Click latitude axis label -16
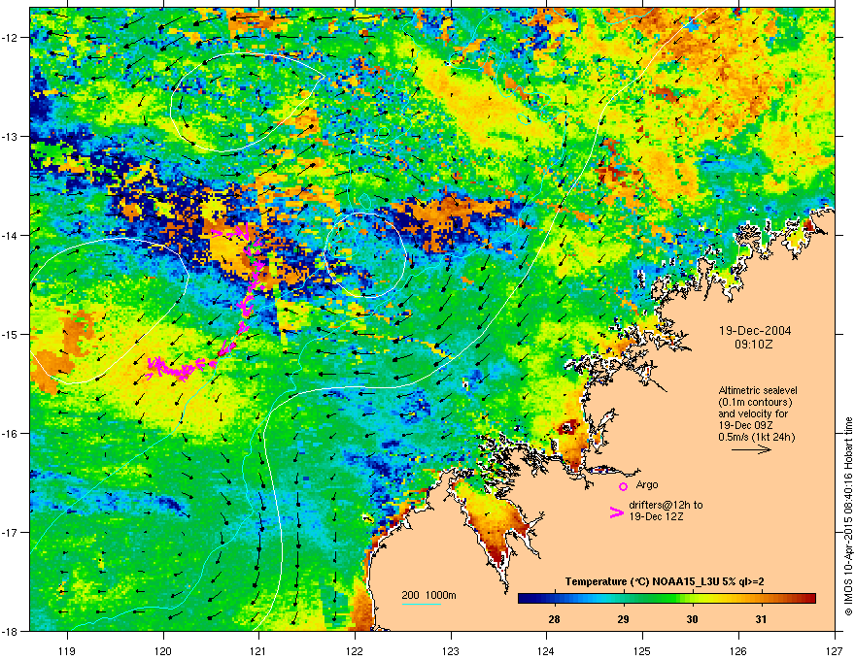This screenshot has width=855, height=660. click(x=10, y=434)
